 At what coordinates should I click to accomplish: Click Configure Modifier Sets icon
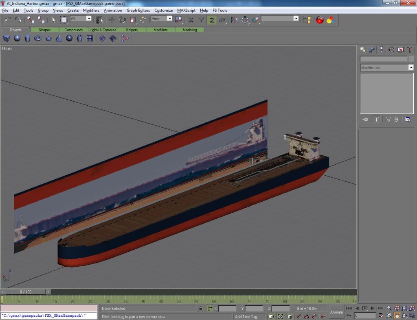pos(407,119)
